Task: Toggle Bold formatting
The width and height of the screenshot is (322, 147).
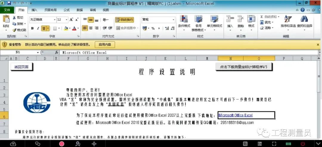Action: pyautogui.click(x=32, y=28)
